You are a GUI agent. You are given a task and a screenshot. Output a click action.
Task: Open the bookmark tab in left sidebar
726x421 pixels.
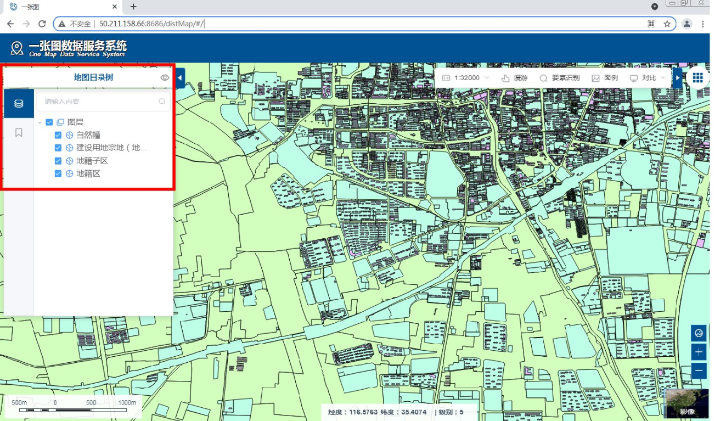point(19,133)
